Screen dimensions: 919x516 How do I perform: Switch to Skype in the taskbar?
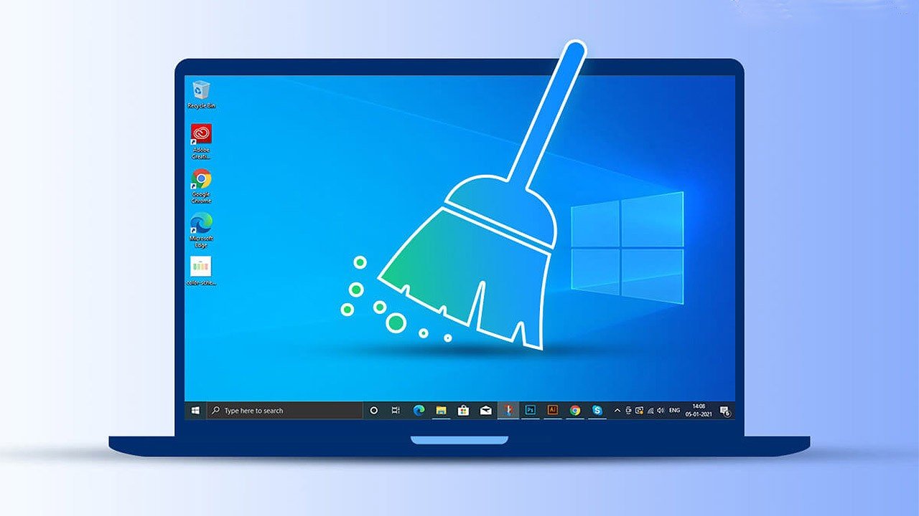(x=597, y=411)
